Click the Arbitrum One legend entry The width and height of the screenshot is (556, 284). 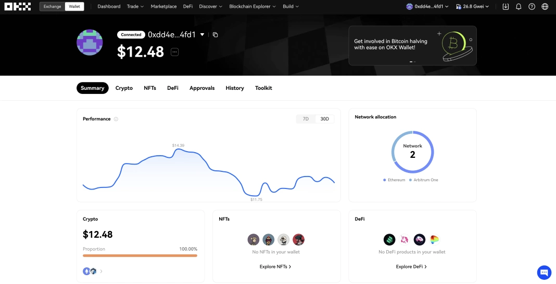click(423, 180)
